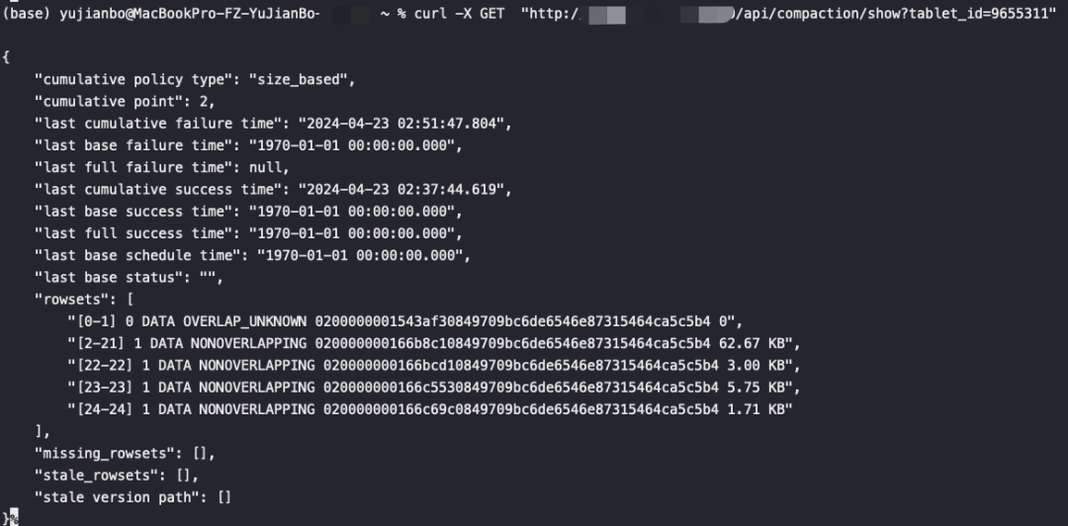Click the "cumulative point": 2 line
1068x526 pixels.
click(125, 101)
